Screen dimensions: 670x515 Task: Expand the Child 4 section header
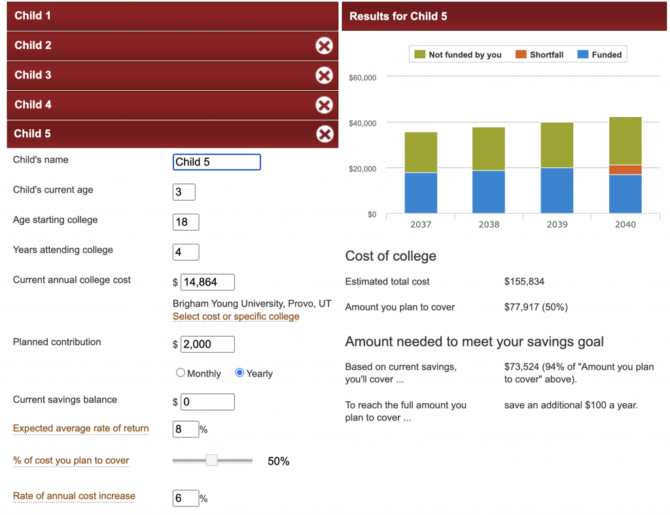[157, 105]
